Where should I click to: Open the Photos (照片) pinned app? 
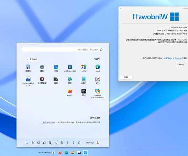(x=56, y=68)
